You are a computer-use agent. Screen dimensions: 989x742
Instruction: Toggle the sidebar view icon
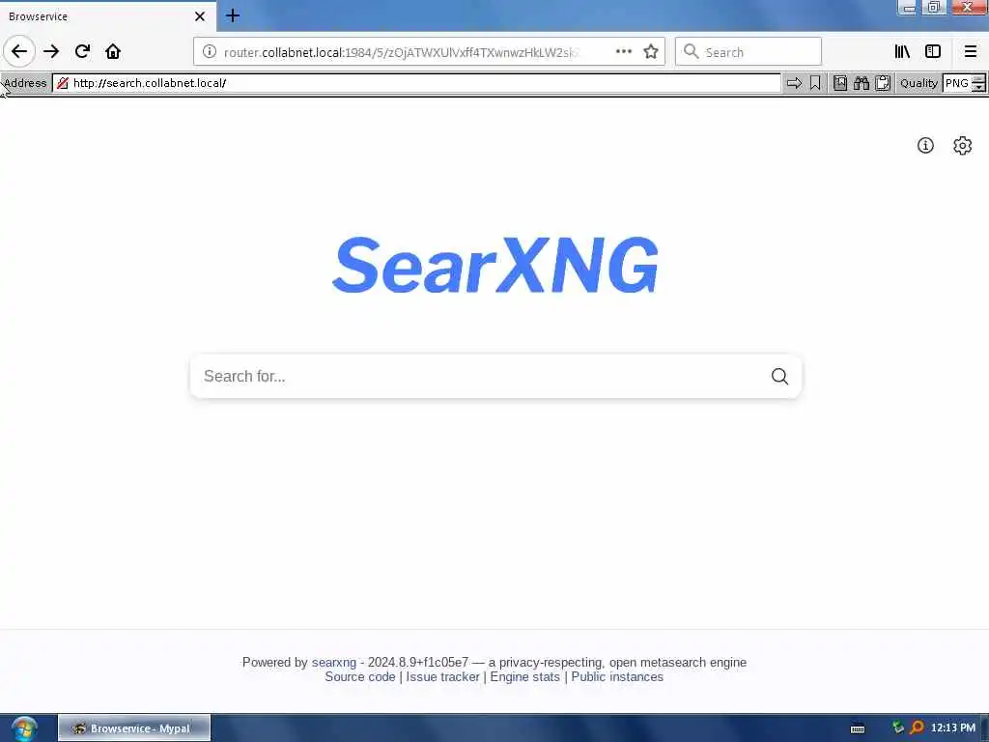[x=933, y=52]
